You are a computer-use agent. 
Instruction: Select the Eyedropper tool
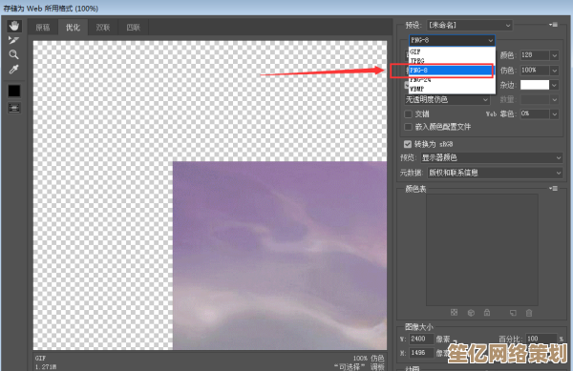[14, 69]
